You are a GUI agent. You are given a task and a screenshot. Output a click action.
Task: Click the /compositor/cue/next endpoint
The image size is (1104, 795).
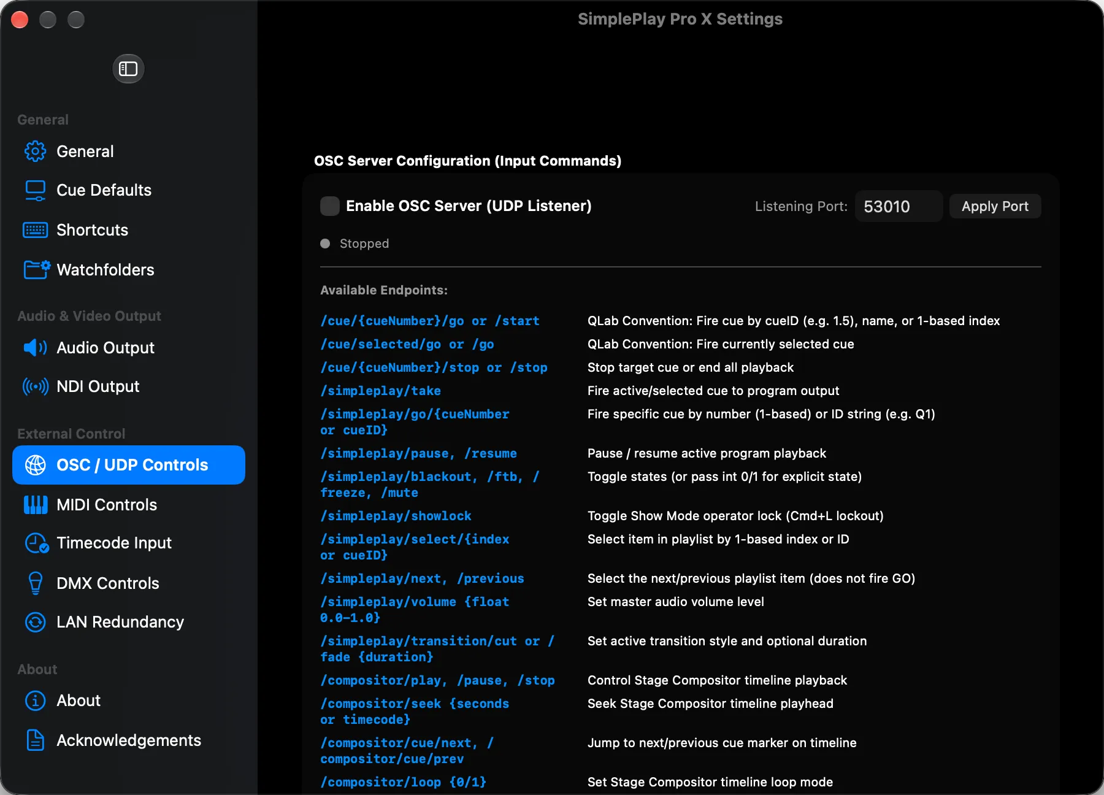tap(407, 751)
